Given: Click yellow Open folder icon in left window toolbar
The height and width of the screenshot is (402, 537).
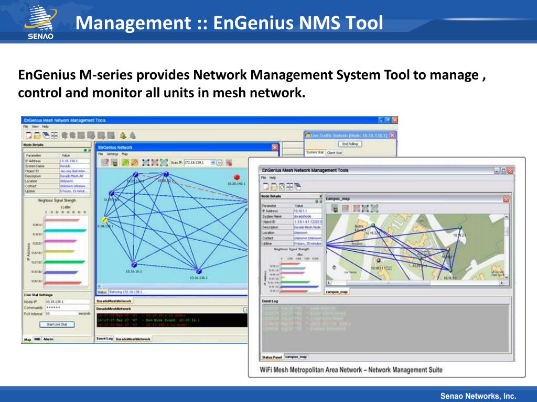Looking at the screenshot, I should [x=38, y=136].
